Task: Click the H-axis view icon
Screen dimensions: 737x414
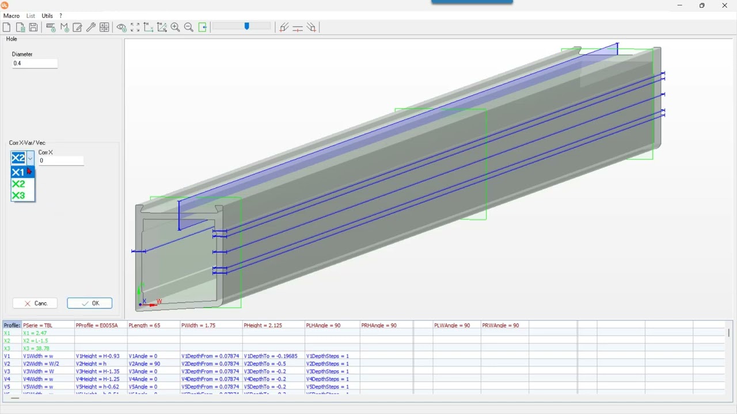Action: (x=149, y=27)
